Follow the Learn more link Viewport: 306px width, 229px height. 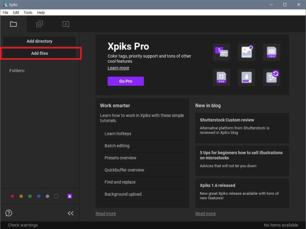(118, 68)
